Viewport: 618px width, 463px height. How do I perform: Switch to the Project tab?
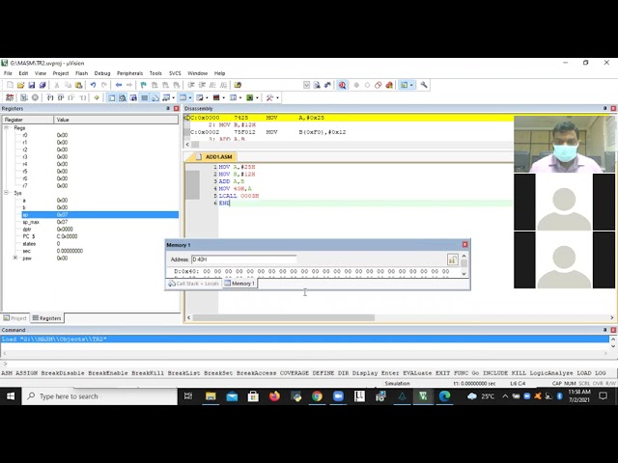[x=16, y=317]
